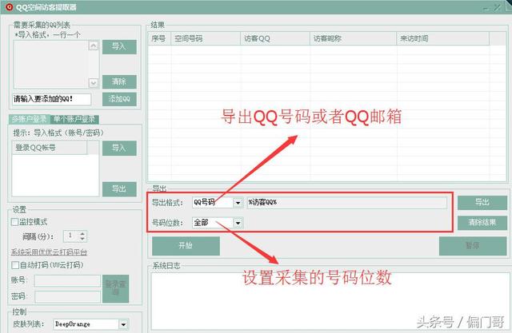Image resolution: width=512 pixels, height=333 pixels.
Task: Switch to 单个账户登录 tab
Action: pos(74,119)
